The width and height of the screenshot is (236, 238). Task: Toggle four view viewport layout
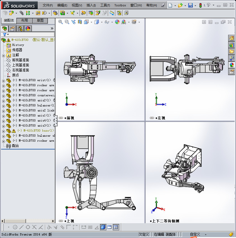click(116, 227)
